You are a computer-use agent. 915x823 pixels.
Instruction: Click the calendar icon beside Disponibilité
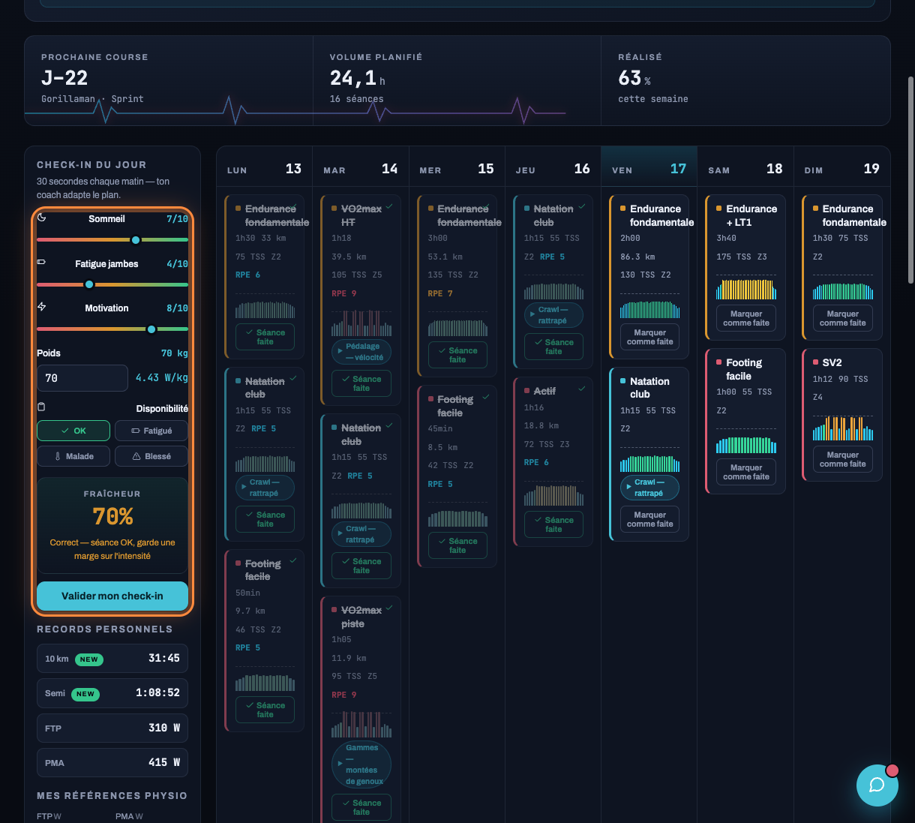[42, 407]
